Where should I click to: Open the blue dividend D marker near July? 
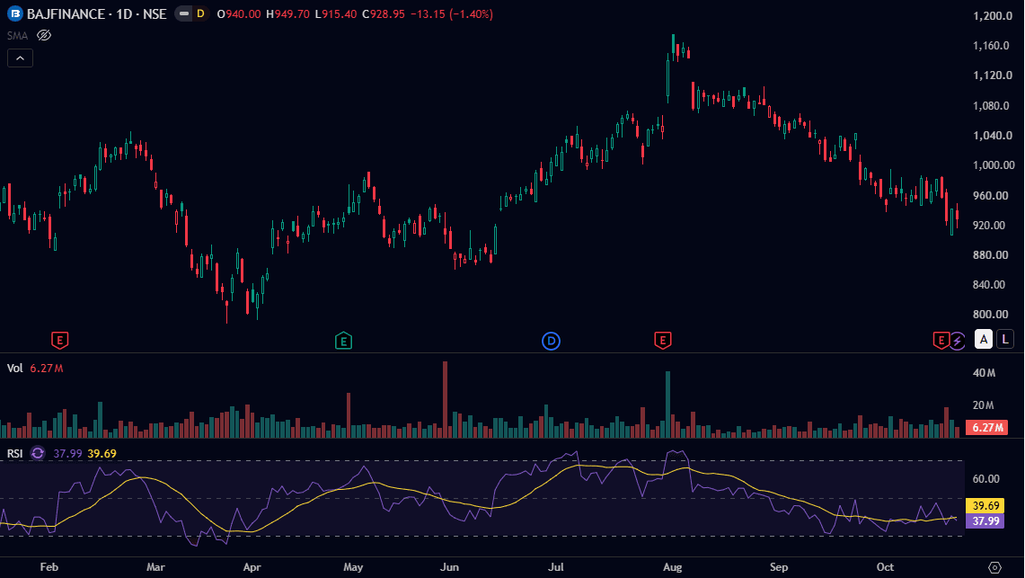(551, 341)
